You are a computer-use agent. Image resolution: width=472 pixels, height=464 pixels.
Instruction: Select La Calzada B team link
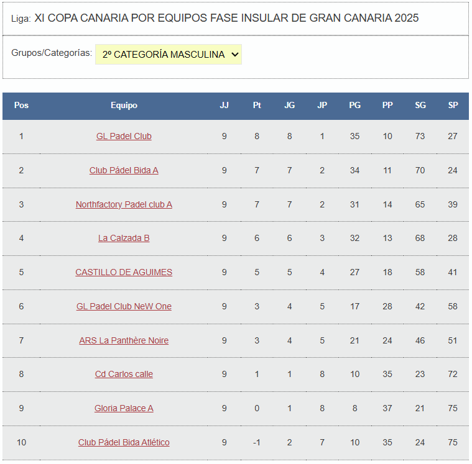[x=124, y=238]
